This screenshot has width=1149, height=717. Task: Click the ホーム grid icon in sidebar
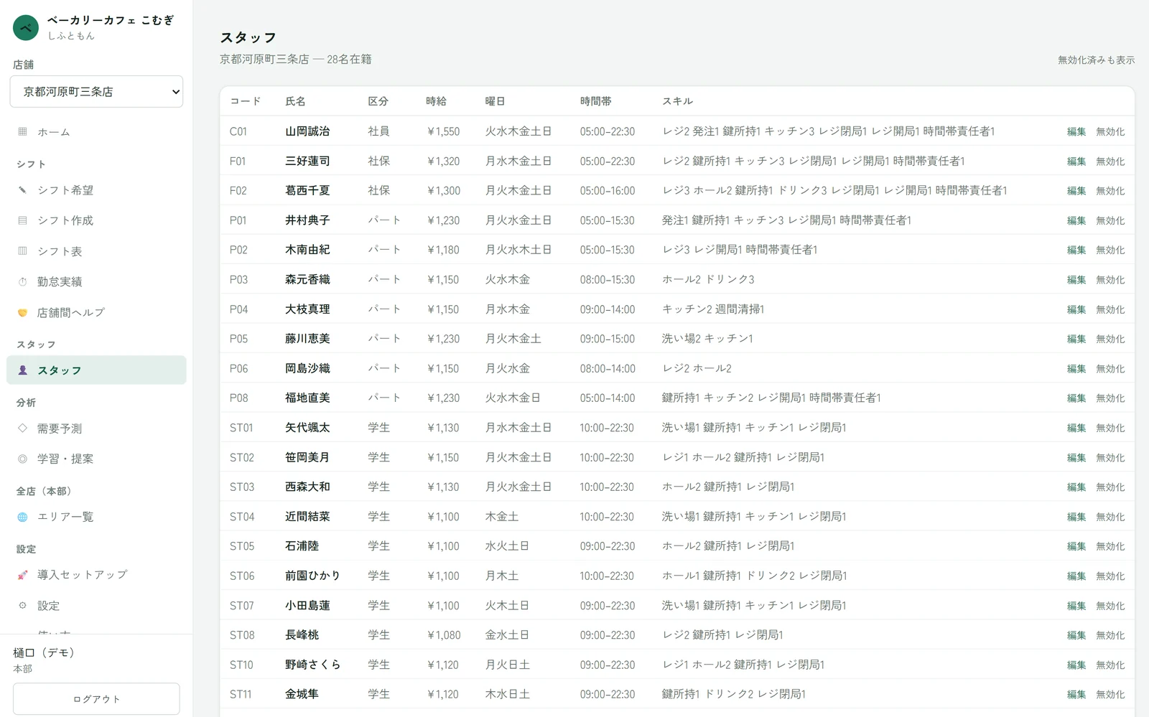point(22,132)
